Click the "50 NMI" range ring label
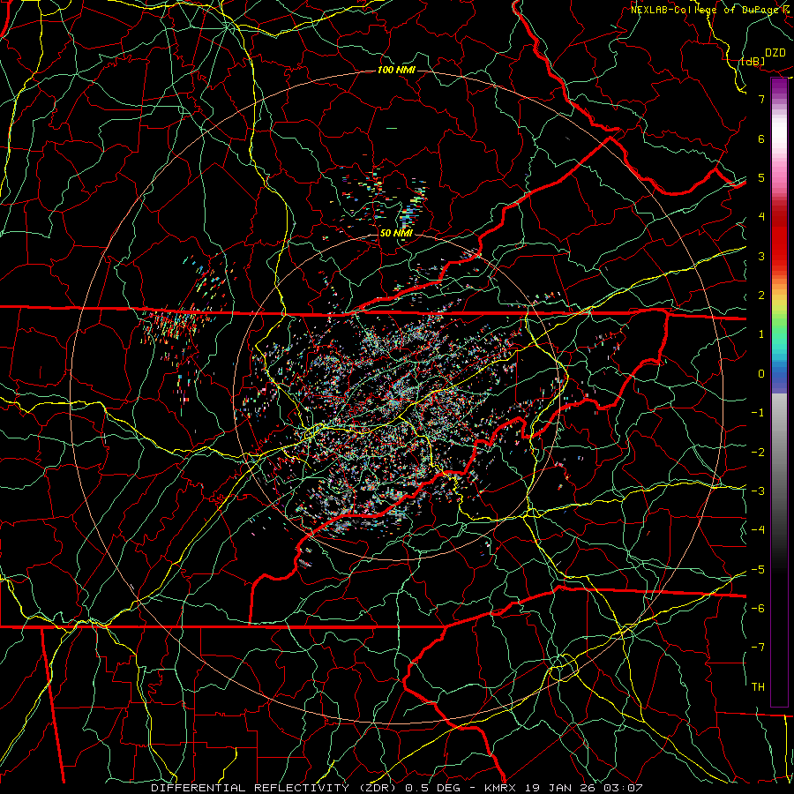 (x=396, y=233)
